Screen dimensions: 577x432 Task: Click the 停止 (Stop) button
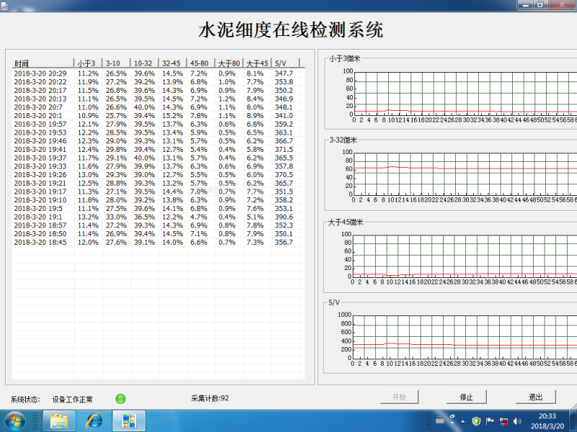tap(466, 397)
